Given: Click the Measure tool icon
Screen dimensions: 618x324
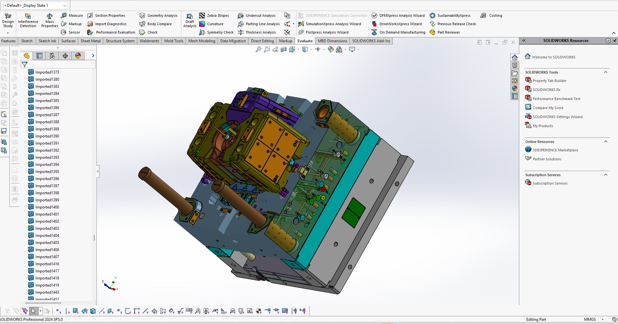Looking at the screenshot, I should [64, 15].
